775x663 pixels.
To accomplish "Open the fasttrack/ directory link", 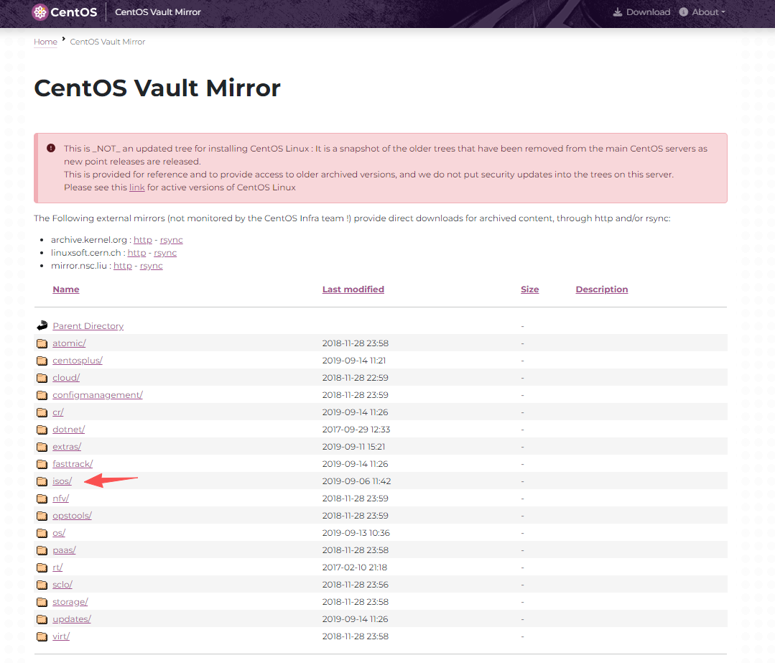I will point(73,464).
